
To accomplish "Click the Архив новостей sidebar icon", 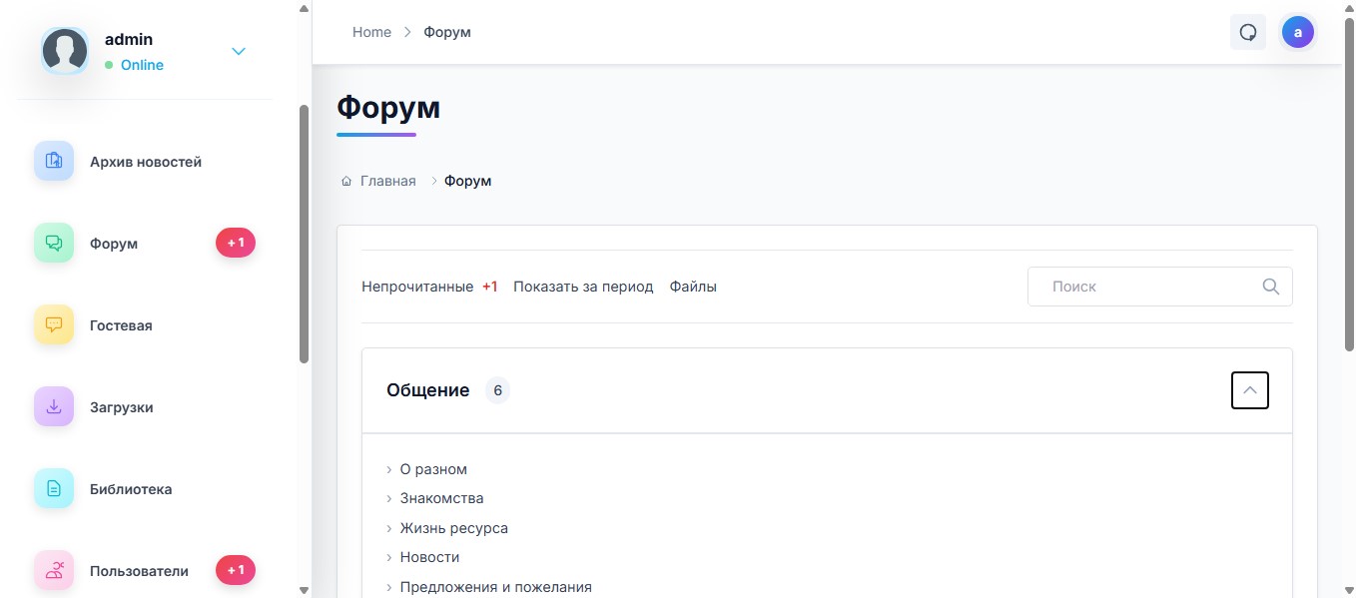I will point(54,161).
